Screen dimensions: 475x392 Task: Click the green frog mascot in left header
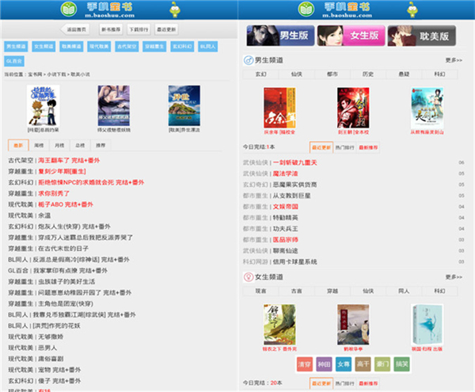click(x=175, y=10)
